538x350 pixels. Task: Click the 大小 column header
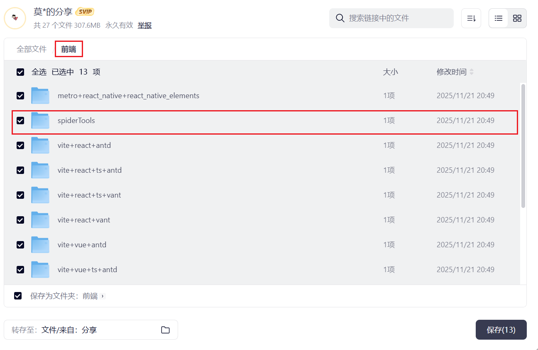pyautogui.click(x=390, y=72)
